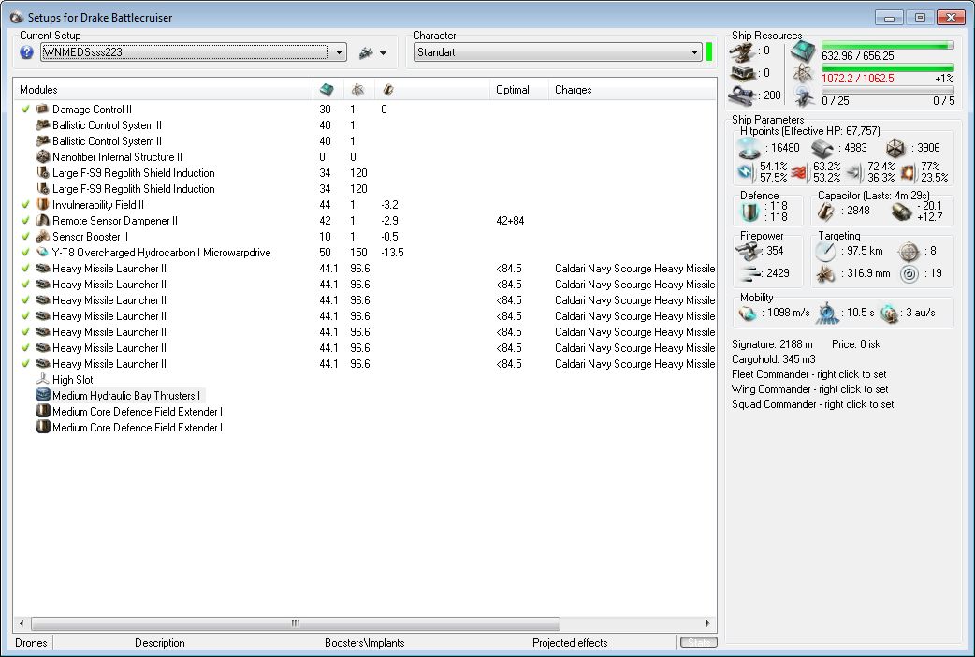Open the arrow menu next to ship icon
Viewport: 975px width, 657px height.
384,53
